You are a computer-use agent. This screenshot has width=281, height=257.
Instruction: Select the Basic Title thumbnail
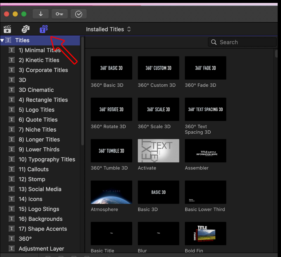[111, 233]
